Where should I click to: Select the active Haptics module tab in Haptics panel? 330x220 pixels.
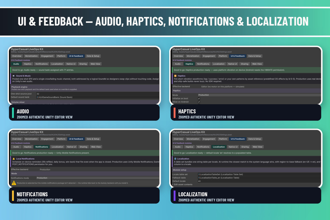[x=189, y=64]
